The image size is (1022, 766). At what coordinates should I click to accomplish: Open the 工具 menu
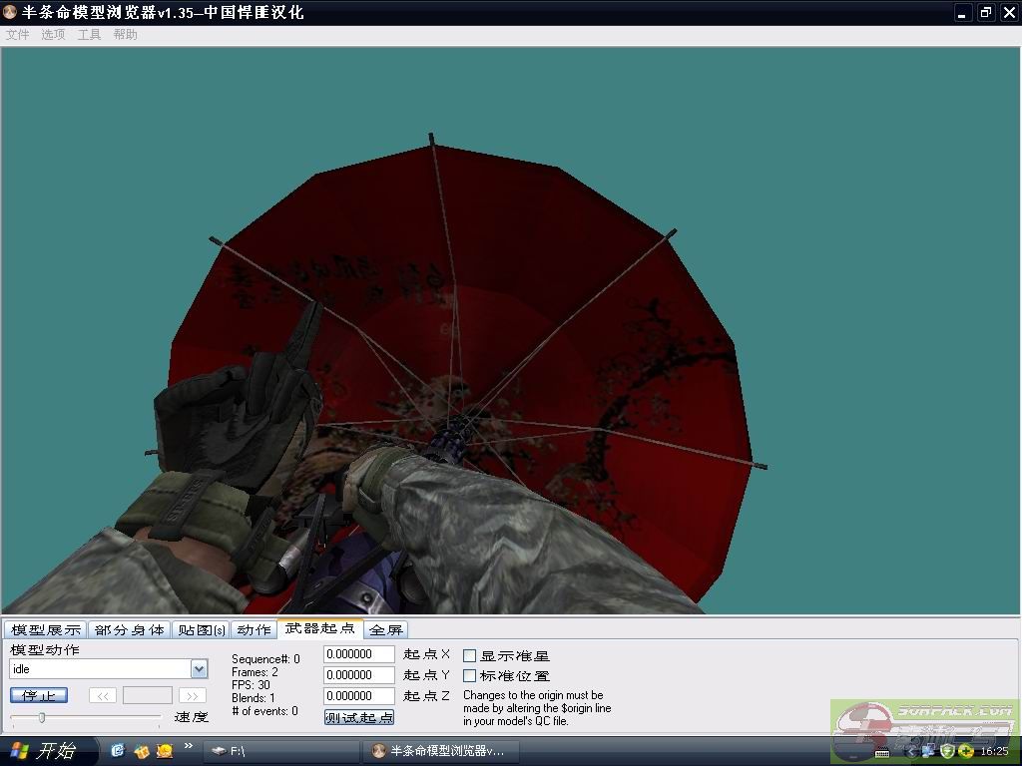click(x=89, y=34)
